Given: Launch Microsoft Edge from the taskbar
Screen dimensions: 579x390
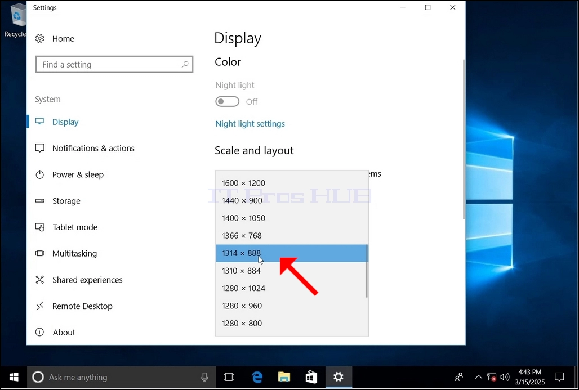Looking at the screenshot, I should 257,377.
